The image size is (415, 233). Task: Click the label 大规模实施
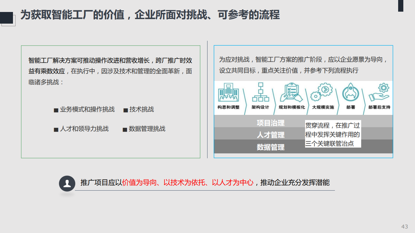[x=323, y=107]
